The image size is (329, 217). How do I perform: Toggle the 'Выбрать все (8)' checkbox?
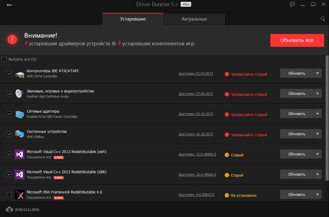coord(4,59)
